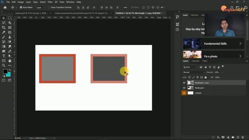The image size is (249, 140).
Task: Select the Gradient tool
Action: 4,47
